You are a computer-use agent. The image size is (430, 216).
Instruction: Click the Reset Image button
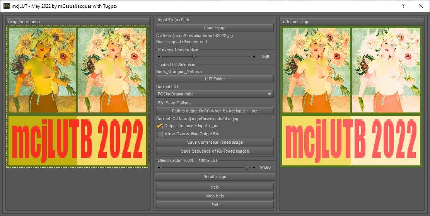tap(215, 177)
